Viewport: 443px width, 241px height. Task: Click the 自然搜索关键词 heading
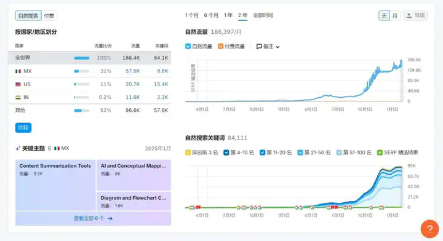(x=205, y=138)
